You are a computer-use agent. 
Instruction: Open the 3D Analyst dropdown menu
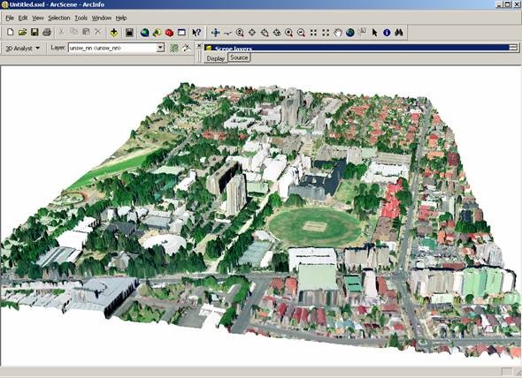coord(23,49)
